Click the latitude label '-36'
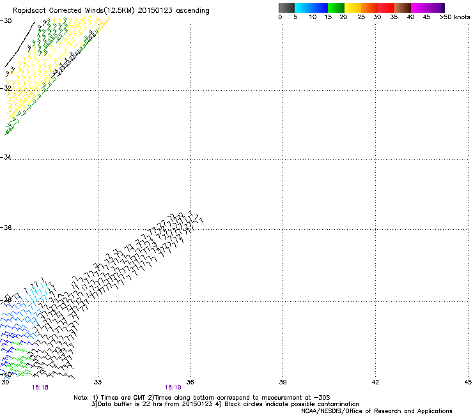This screenshot has height=415, width=473. tap(6, 227)
